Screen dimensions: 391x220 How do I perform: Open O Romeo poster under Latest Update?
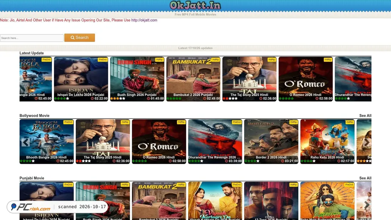point(305,79)
